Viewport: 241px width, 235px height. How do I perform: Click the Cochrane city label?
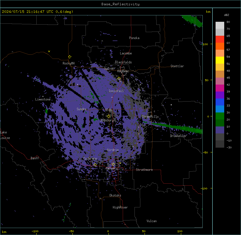pos(90,159)
